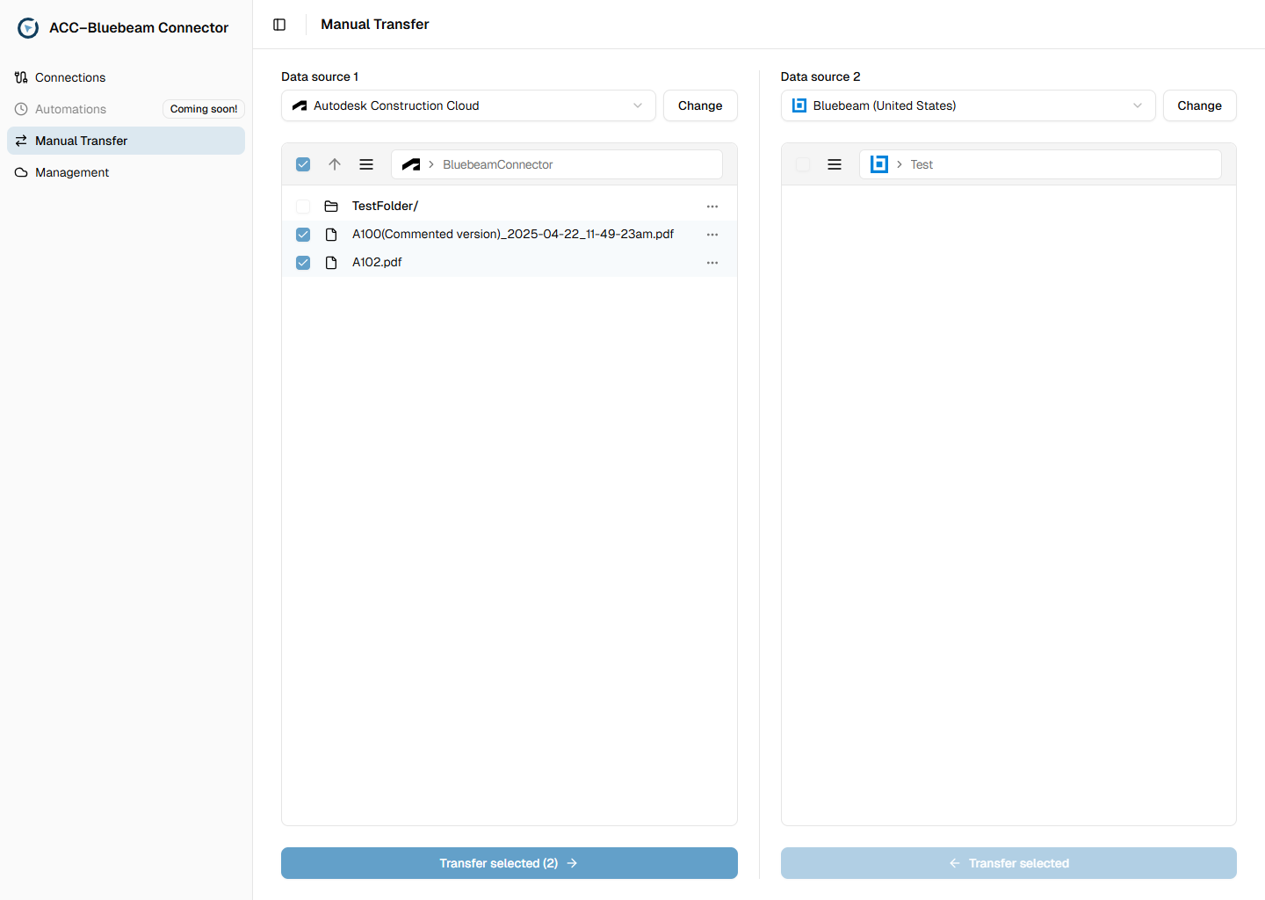The image size is (1265, 900).
Task: Open more options for TestFolder
Action: (712, 207)
